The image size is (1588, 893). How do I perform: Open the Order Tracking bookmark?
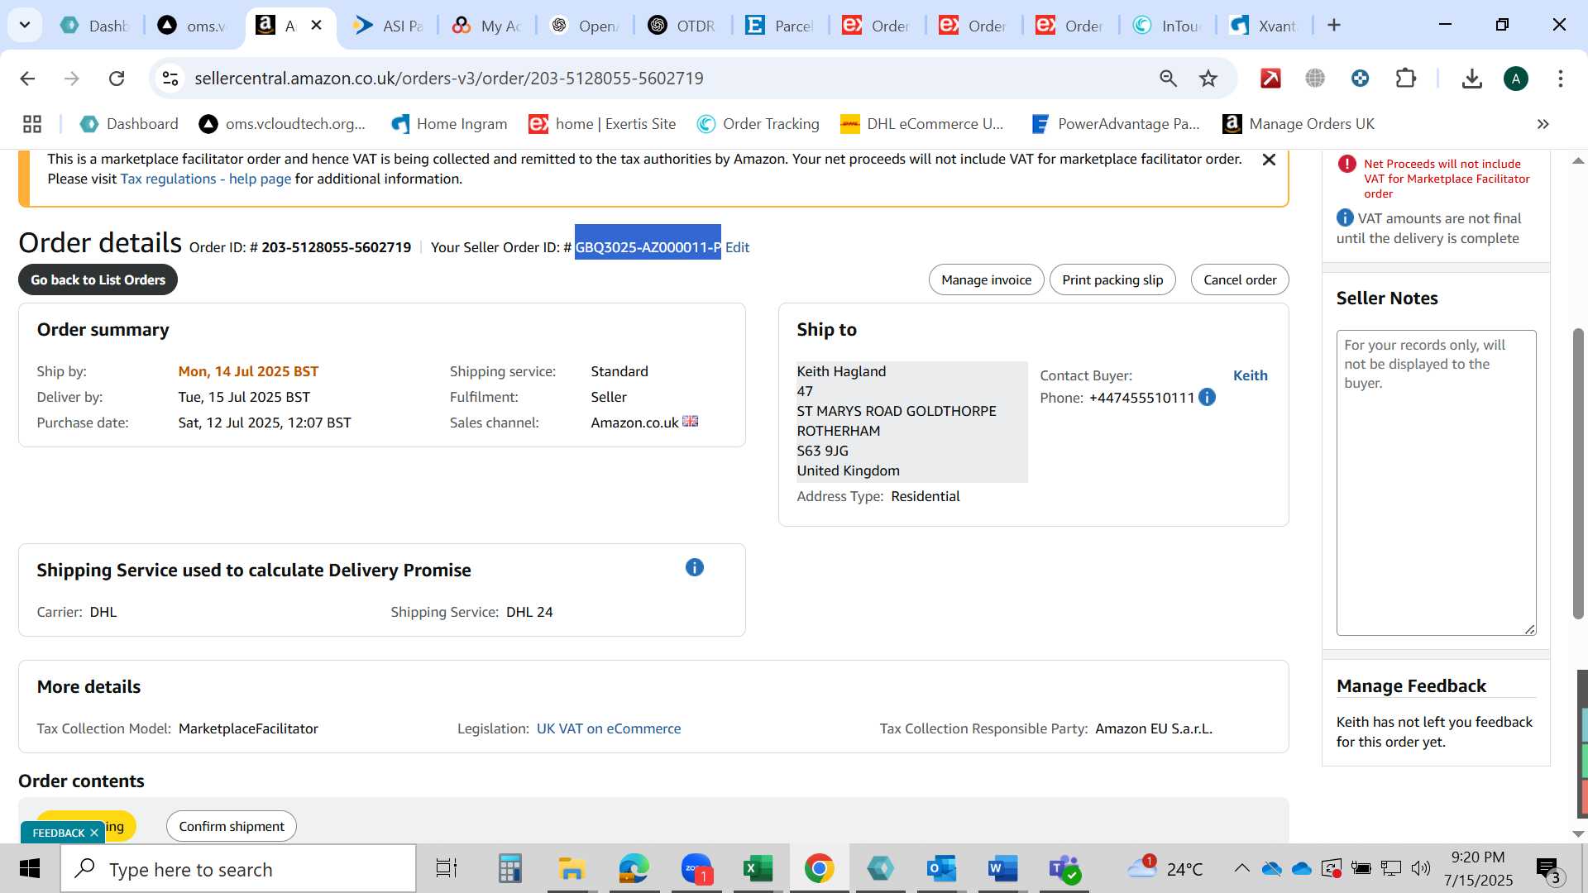point(758,124)
